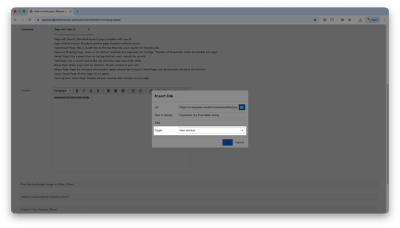Click the 'Coming Soon Index Page' description line
400x228 pixels.
point(101,78)
